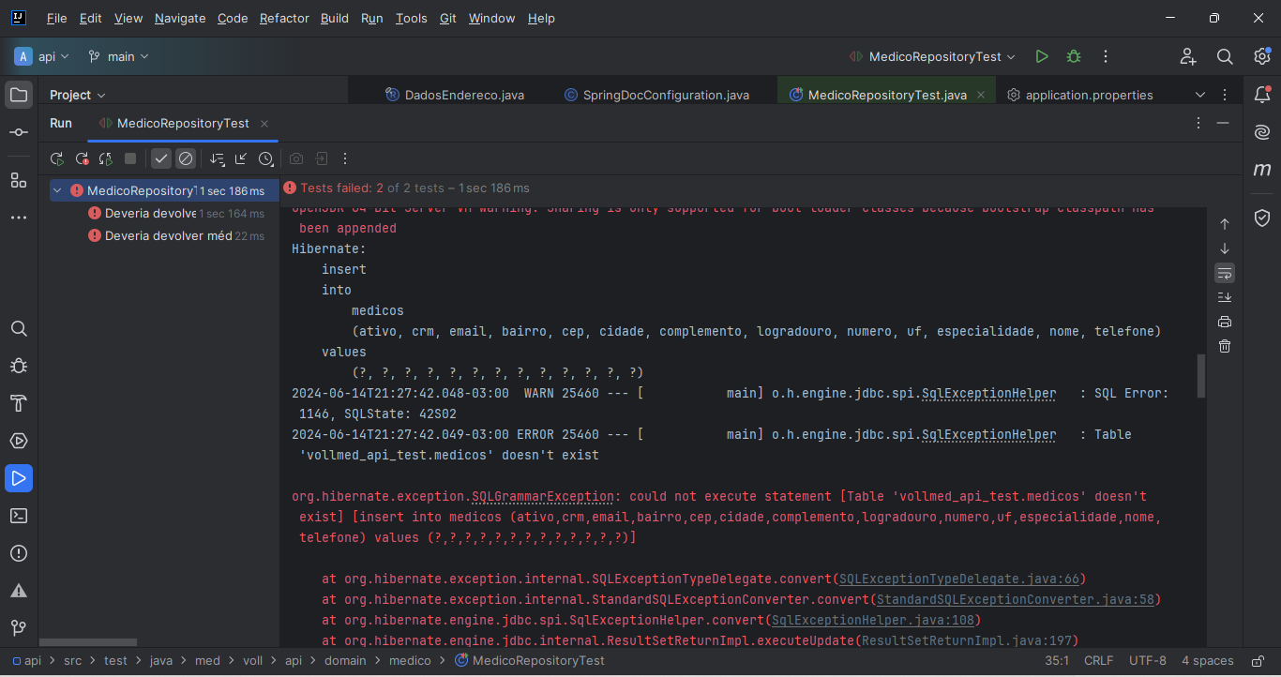
Task: Open the Maven tool window
Action: pos(1262,170)
